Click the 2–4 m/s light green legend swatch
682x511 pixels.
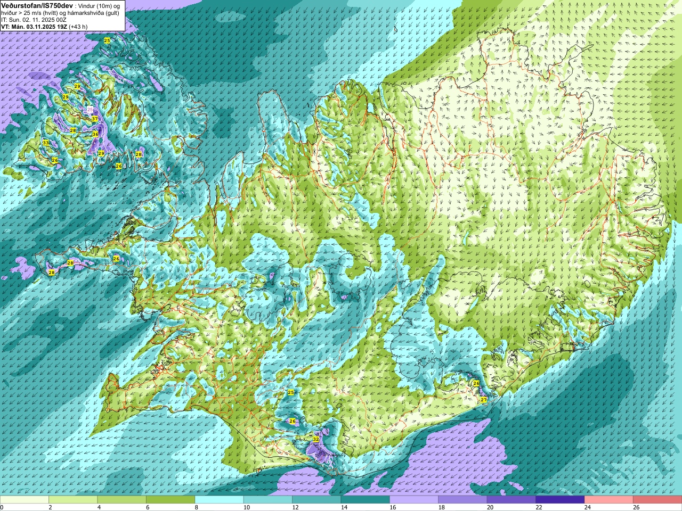pyautogui.click(x=73, y=500)
